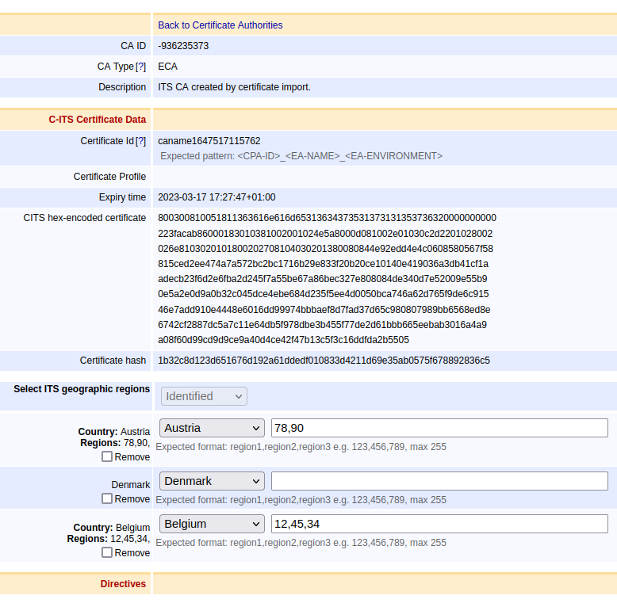Open the Belgium country dropdown
The width and height of the screenshot is (617, 607).
click(x=212, y=524)
